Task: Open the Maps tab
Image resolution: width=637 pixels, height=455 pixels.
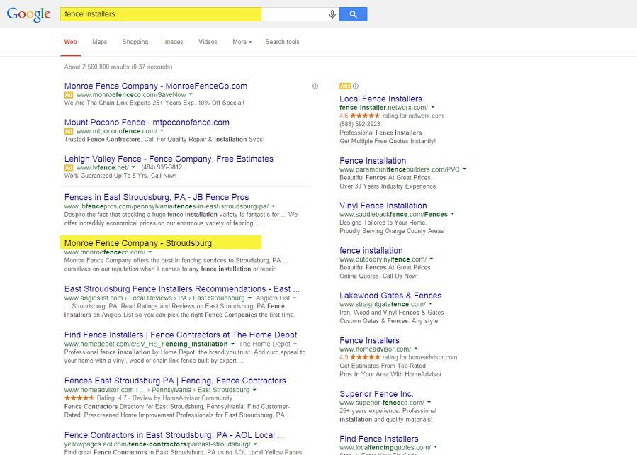Action: click(99, 42)
